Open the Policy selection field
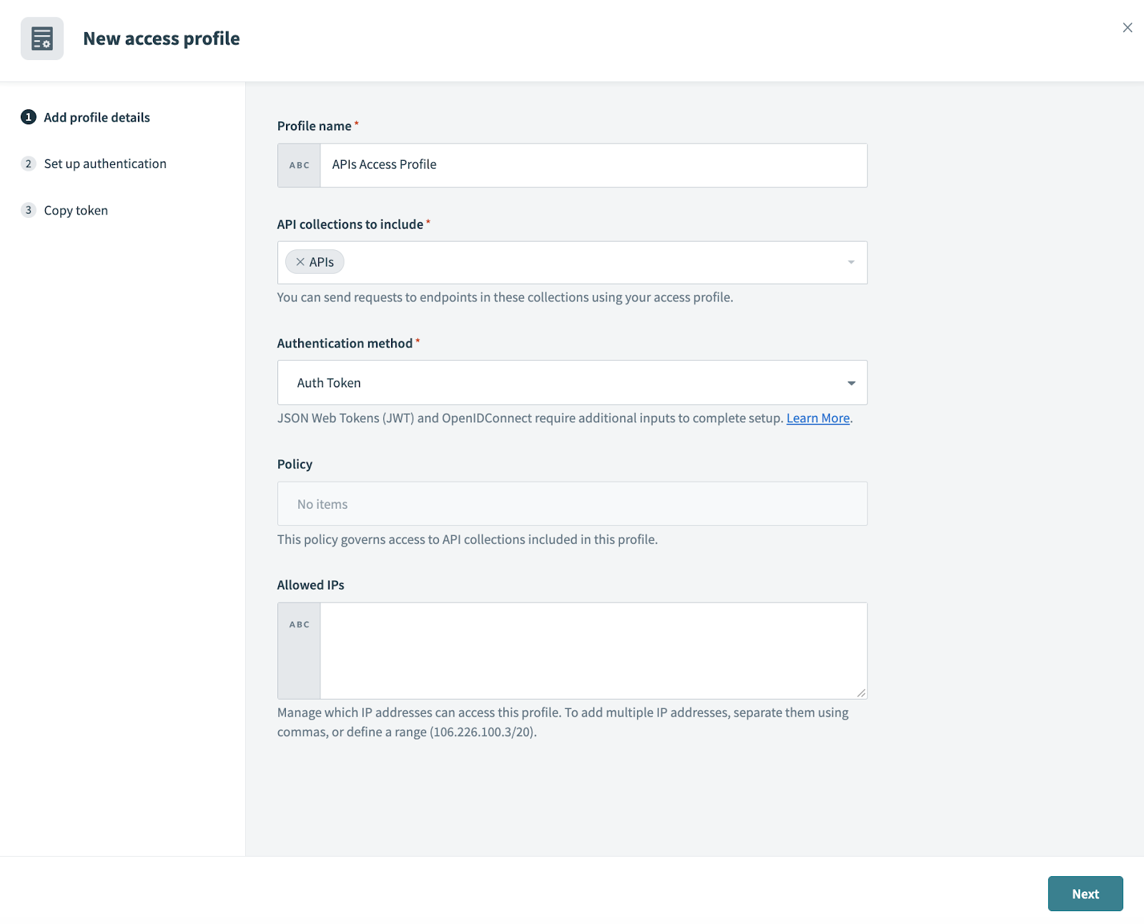This screenshot has width=1144, height=924. coord(571,503)
